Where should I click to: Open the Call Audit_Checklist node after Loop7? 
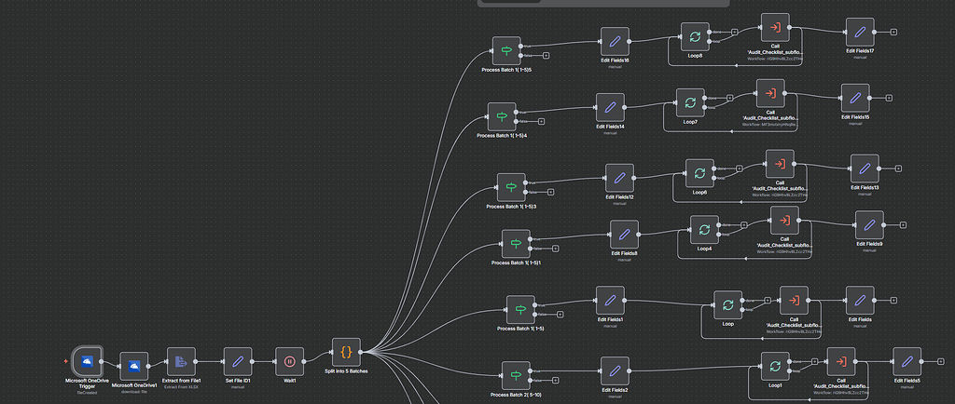click(770, 94)
